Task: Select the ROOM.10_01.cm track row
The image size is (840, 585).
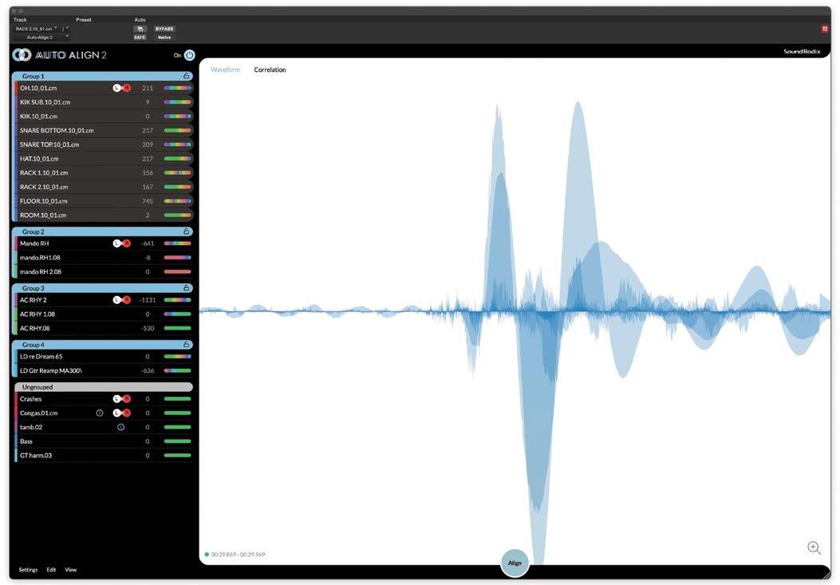Action: pos(103,215)
